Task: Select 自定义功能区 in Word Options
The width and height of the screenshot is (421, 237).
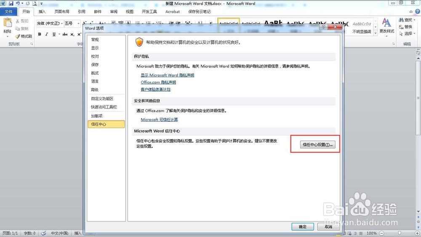Action: [x=106, y=98]
